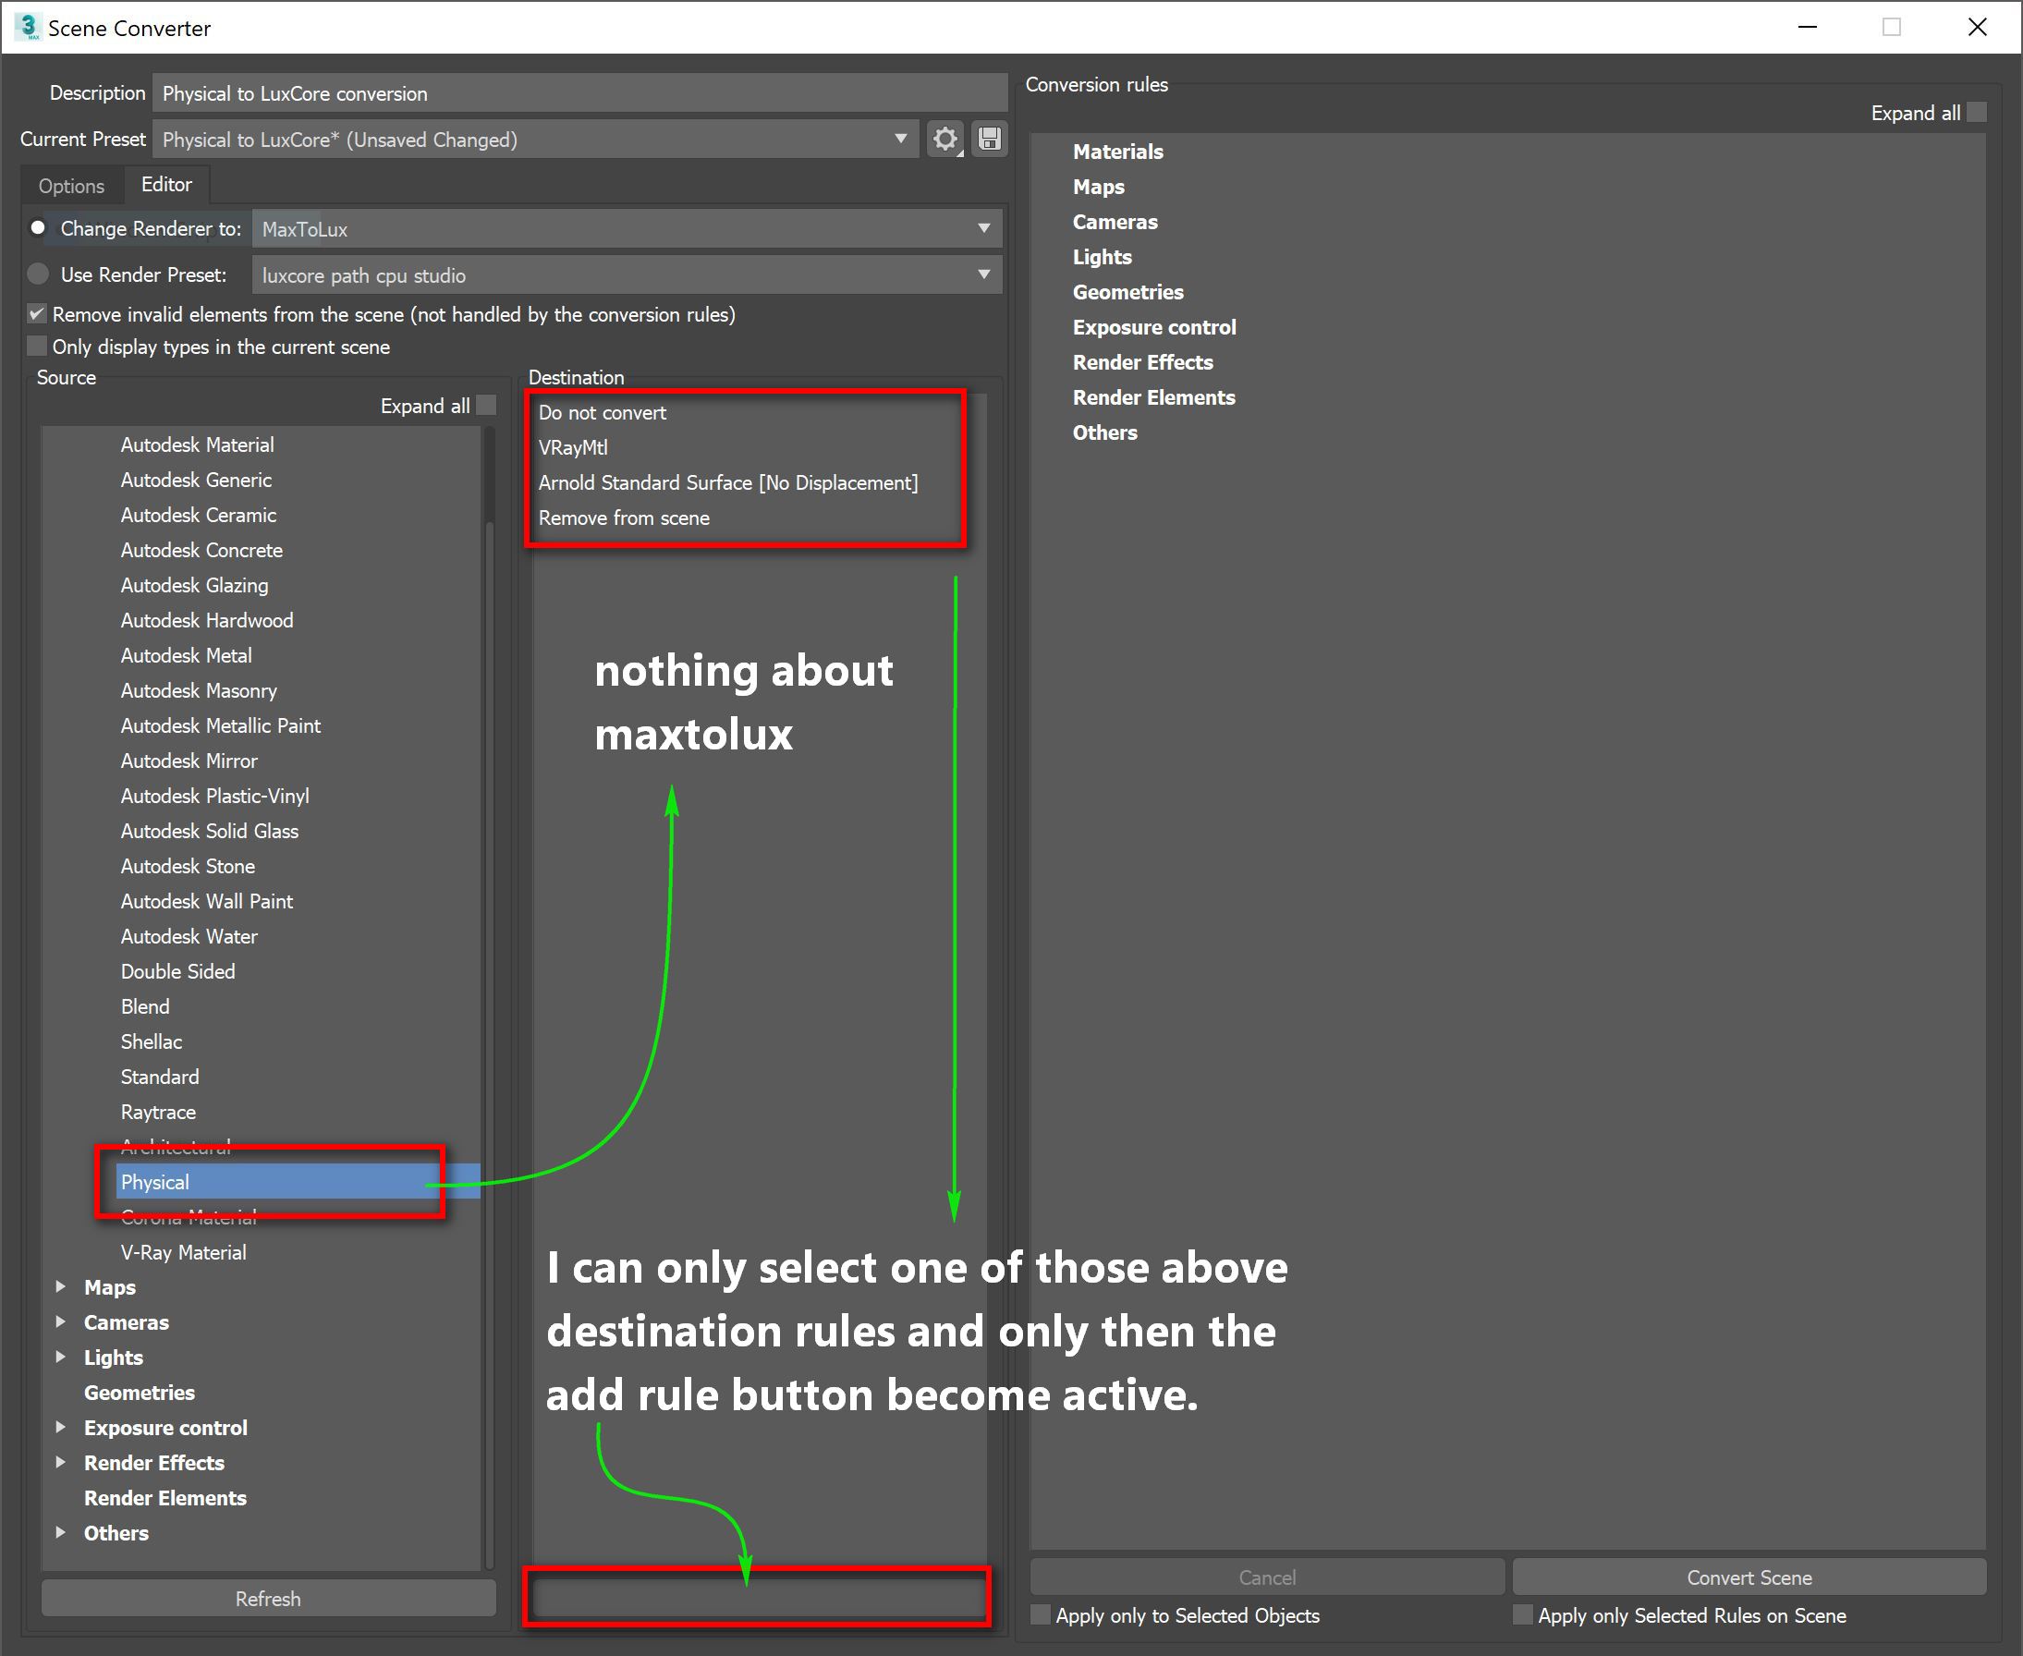Select Autodesk Metal in the Source list
Image resolution: width=2023 pixels, height=1656 pixels.
[x=186, y=655]
